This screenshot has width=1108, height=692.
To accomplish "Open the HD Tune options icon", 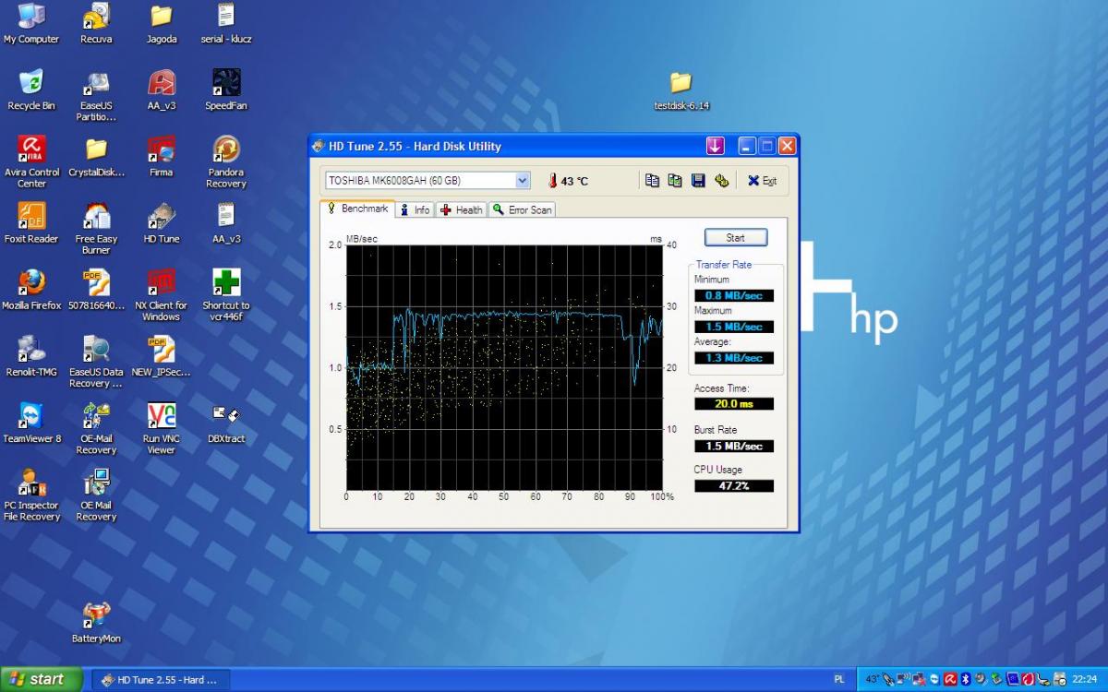I will pyautogui.click(x=721, y=181).
